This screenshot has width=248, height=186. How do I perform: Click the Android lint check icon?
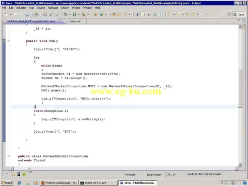click(51, 15)
